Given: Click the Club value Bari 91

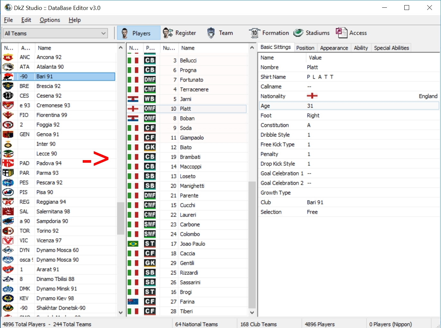Looking at the screenshot, I should [x=315, y=202].
